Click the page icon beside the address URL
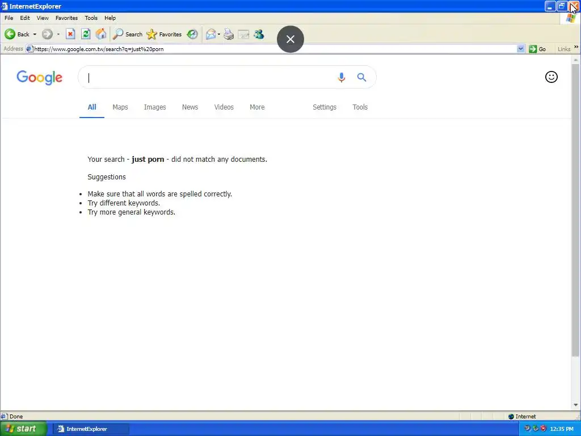 point(30,49)
